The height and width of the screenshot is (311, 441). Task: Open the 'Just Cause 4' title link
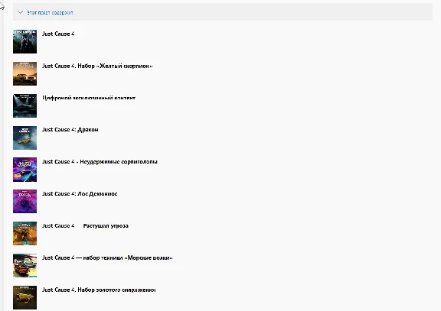58,34
